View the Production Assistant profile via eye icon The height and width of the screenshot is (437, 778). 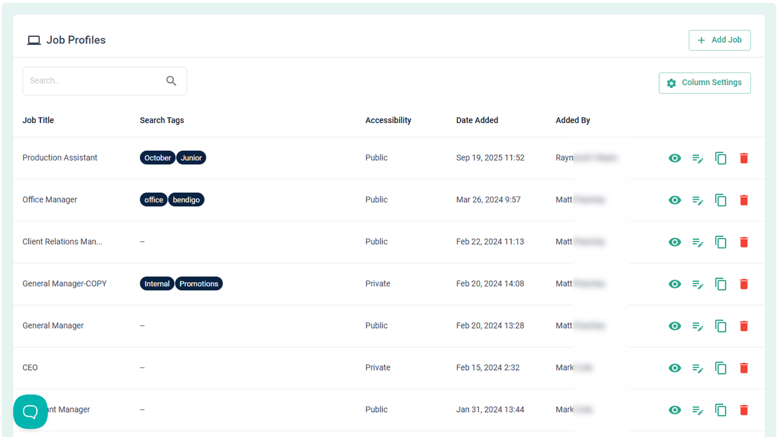point(675,158)
